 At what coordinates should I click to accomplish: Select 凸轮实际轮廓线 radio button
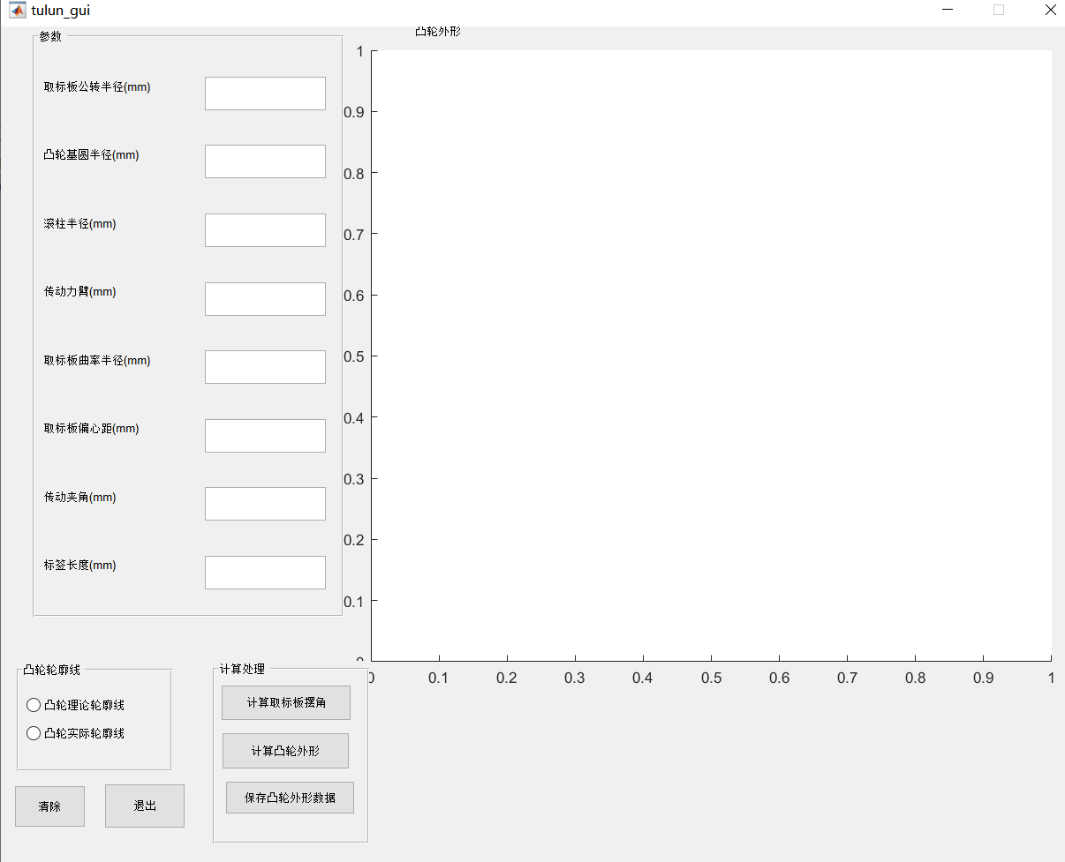coord(34,732)
